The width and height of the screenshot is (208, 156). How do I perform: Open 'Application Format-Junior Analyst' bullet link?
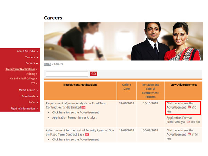(x=75, y=118)
